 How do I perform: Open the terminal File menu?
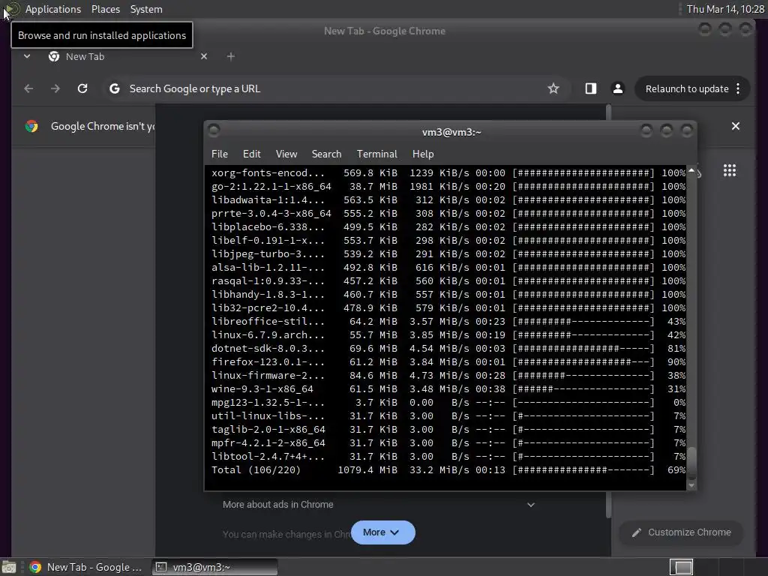click(220, 154)
